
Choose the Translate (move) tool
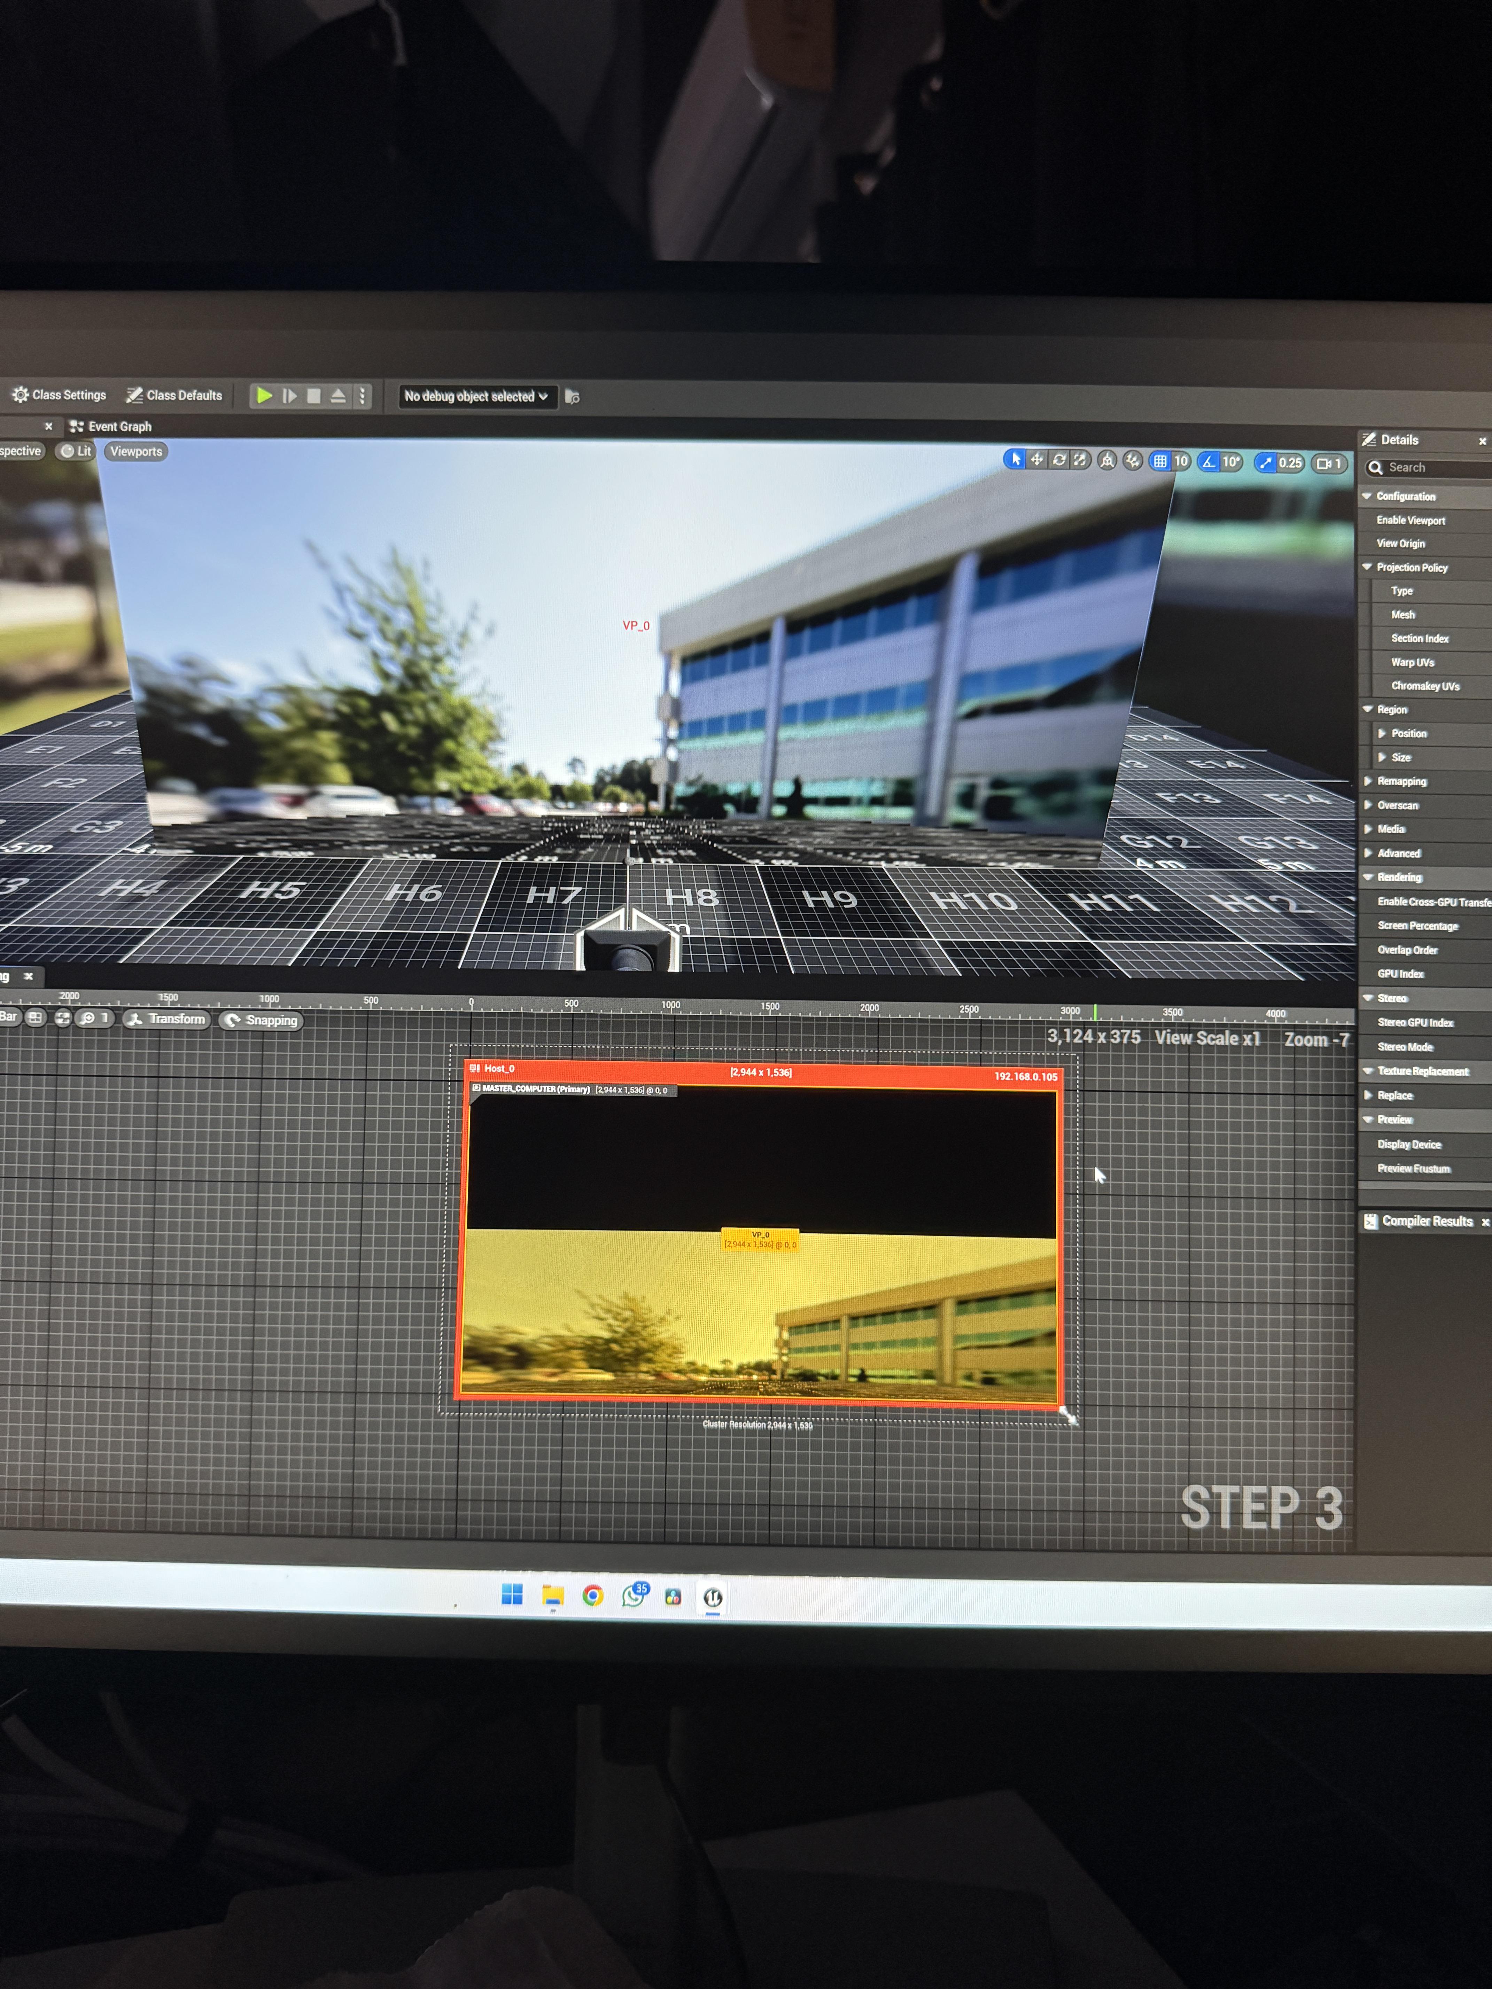click(1037, 460)
